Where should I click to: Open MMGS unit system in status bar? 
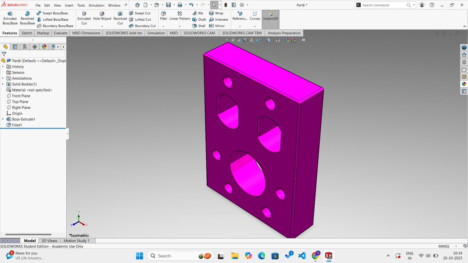[x=444, y=246]
